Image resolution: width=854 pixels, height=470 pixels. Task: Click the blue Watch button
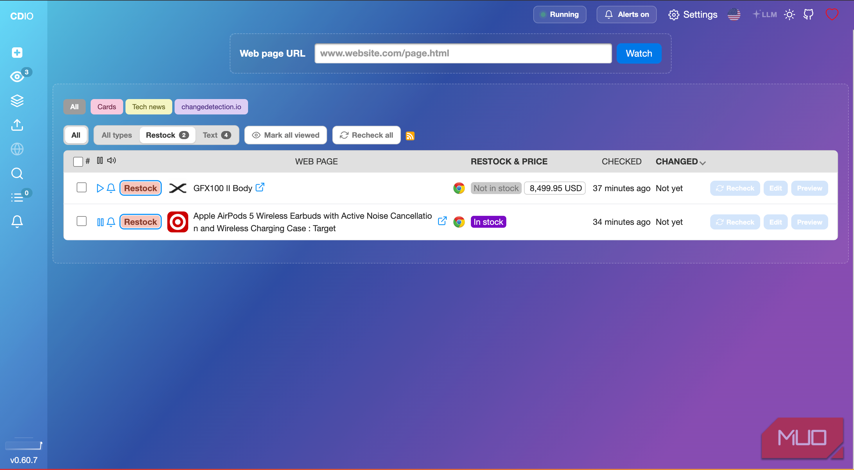pyautogui.click(x=639, y=53)
